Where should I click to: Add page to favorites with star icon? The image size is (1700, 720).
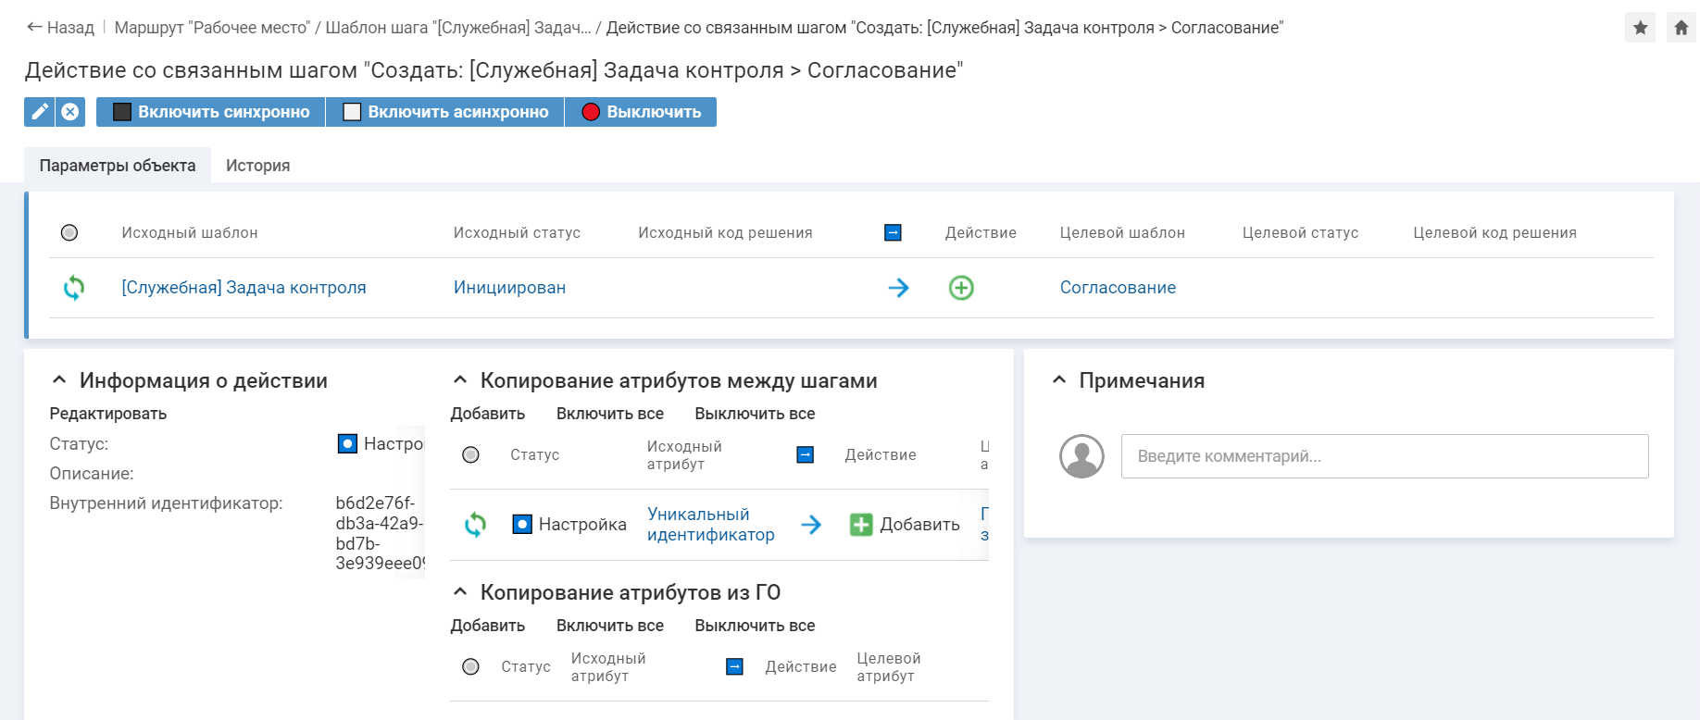click(x=1640, y=28)
